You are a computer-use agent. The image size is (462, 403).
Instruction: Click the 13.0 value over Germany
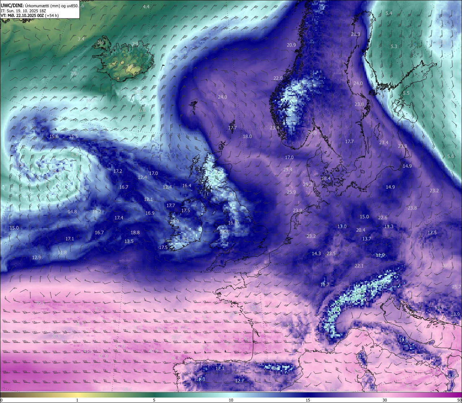[x=342, y=226]
